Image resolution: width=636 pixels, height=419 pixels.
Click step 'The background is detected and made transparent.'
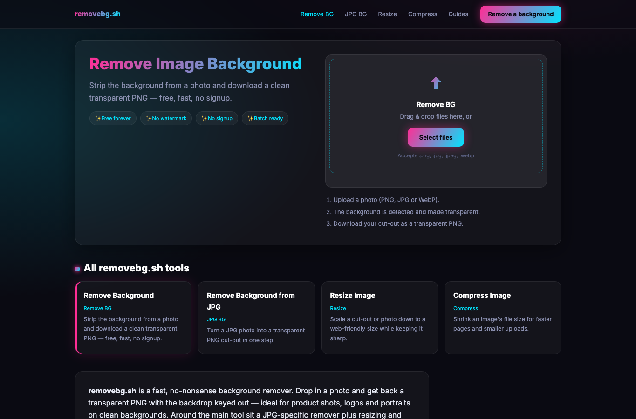coord(406,212)
